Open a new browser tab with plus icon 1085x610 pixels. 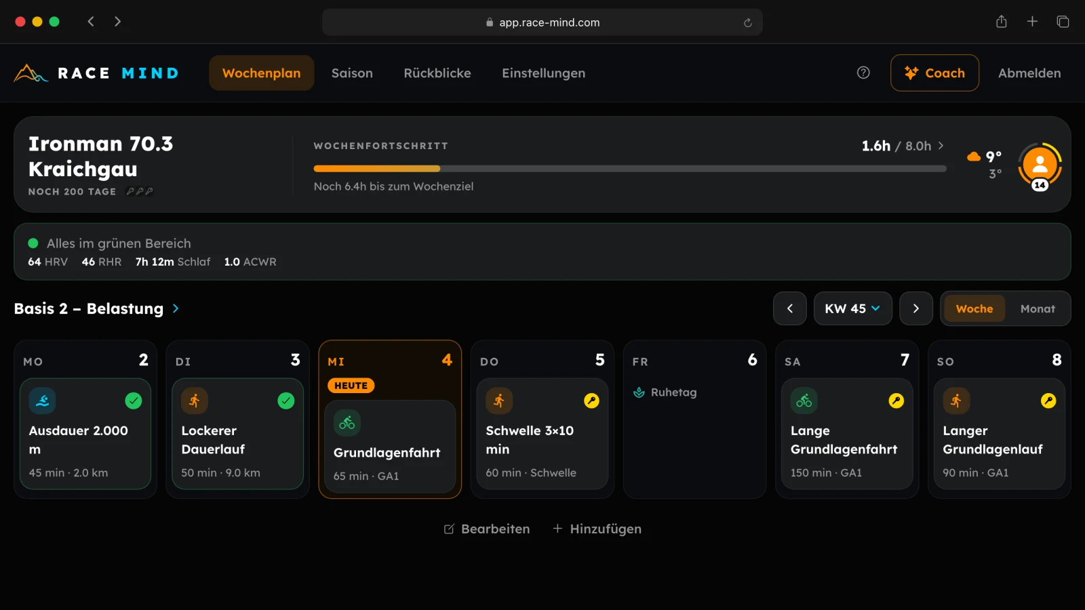pos(1032,22)
